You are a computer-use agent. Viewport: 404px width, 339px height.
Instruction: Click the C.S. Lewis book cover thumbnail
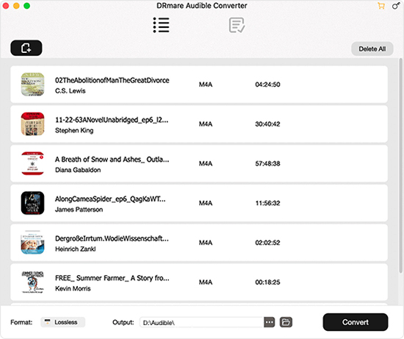pos(32,85)
